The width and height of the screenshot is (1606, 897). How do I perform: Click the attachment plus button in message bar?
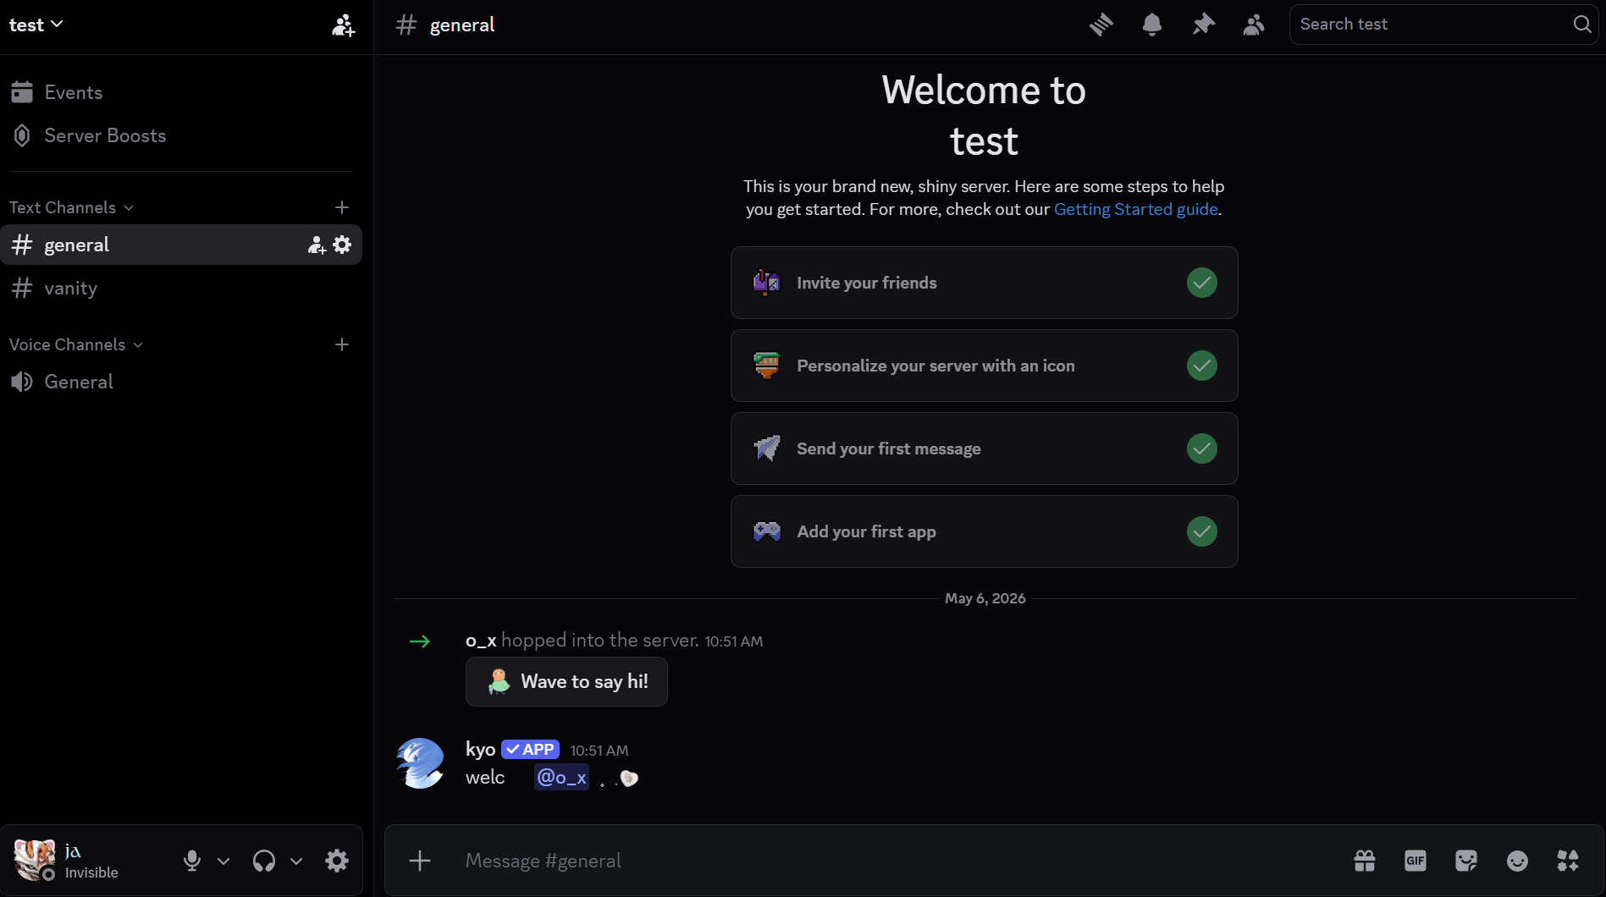coord(420,861)
